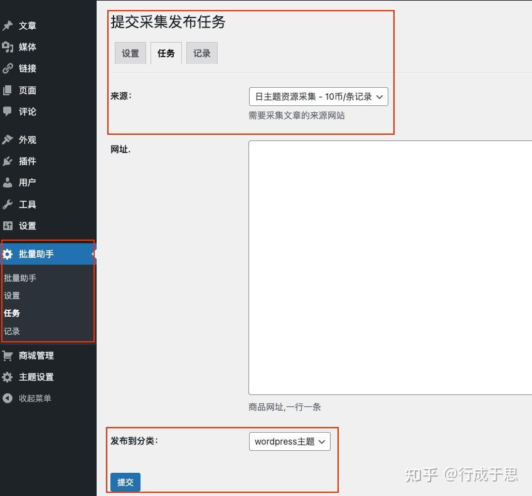
Task: Open the 商城管理 store management section
Action: [x=35, y=356]
